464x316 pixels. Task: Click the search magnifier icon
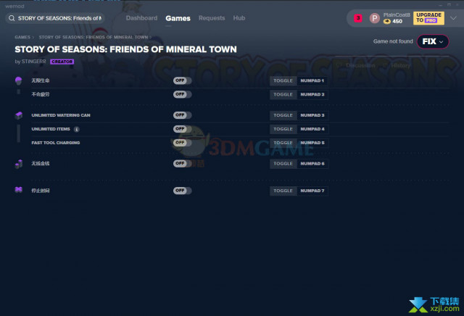12,18
